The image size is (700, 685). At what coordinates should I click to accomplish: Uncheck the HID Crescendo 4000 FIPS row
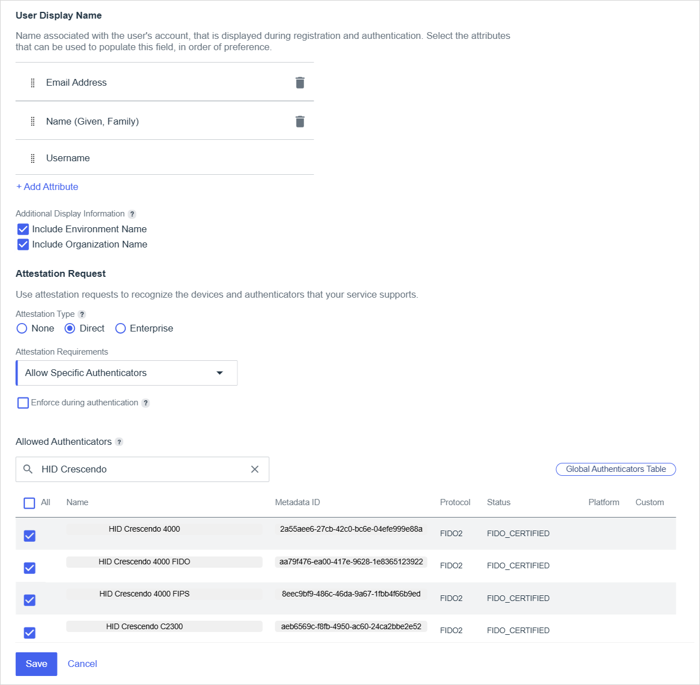[30, 600]
